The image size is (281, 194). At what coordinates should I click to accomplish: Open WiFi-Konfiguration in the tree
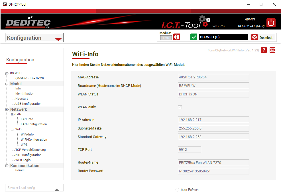tap(34, 139)
